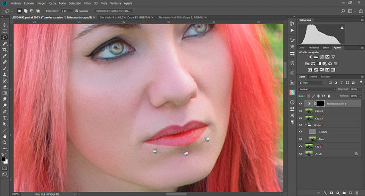The height and width of the screenshot is (196, 365).
Task: Select the Type tool
Action: (4, 118)
